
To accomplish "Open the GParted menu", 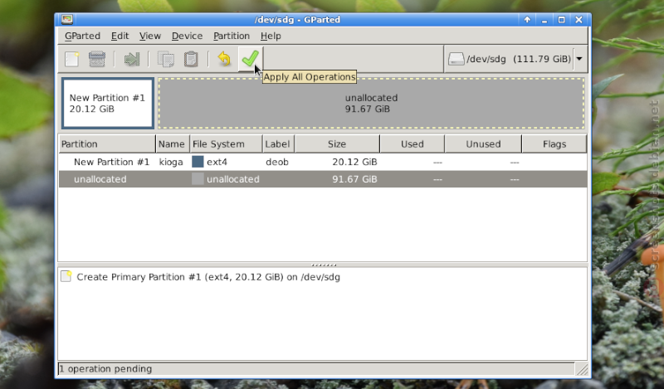I will (82, 36).
